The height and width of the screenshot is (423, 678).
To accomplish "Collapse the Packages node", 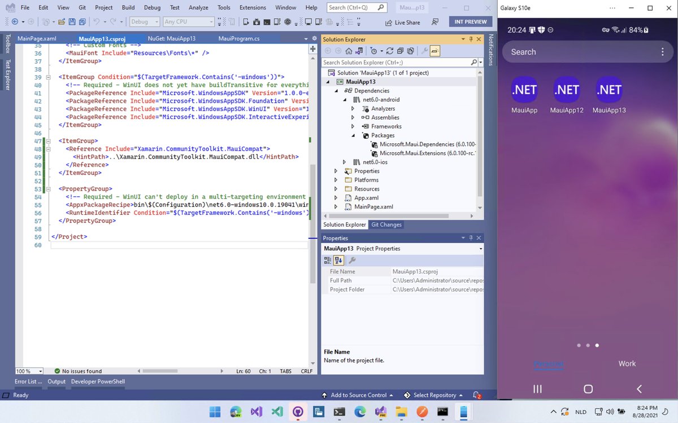I will (x=353, y=135).
